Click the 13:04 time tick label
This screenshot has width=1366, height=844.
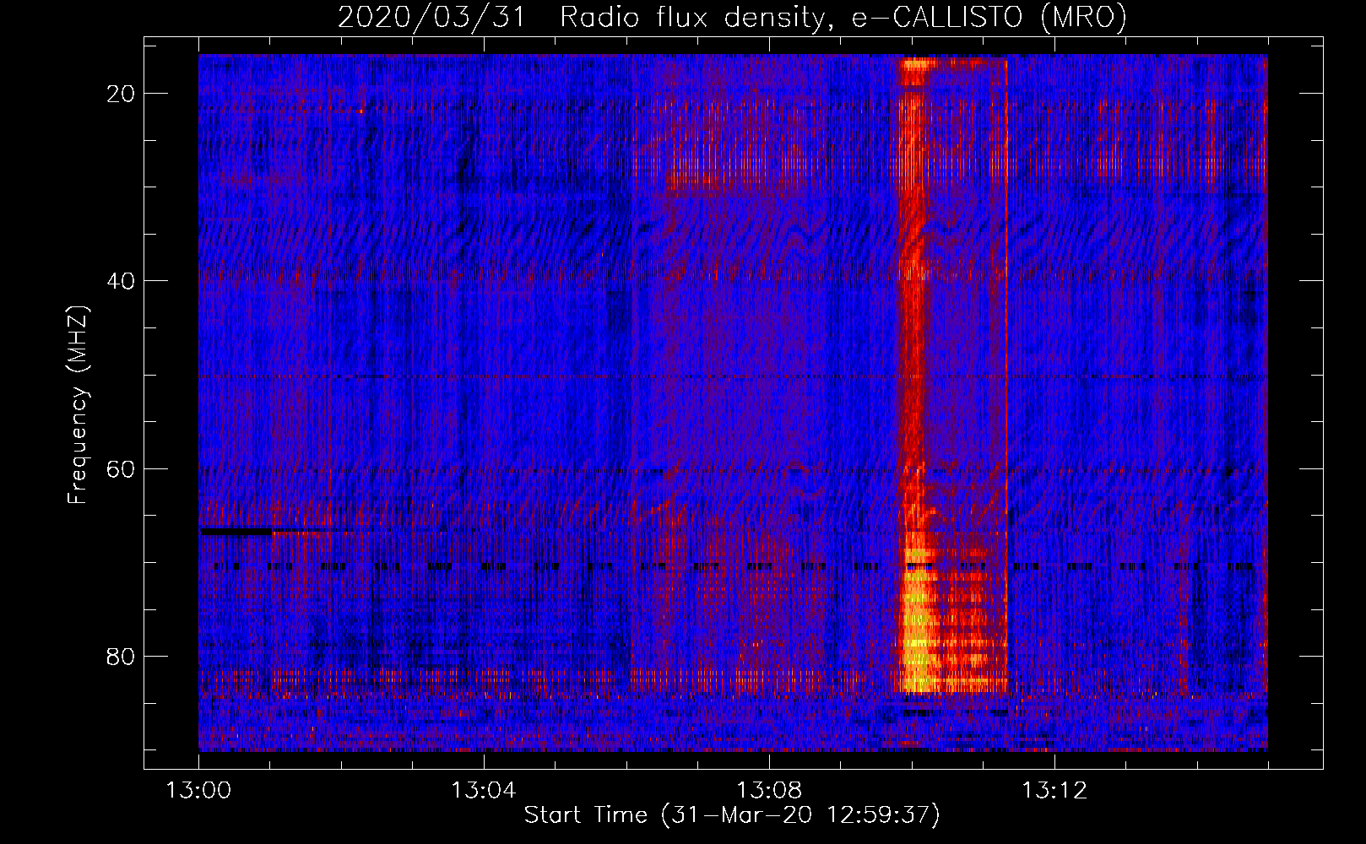(484, 791)
